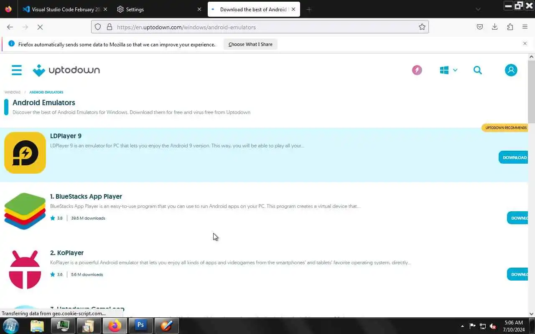This screenshot has height=334, width=535.
Task: Open the file explorer taskbar icon
Action: click(x=37, y=326)
